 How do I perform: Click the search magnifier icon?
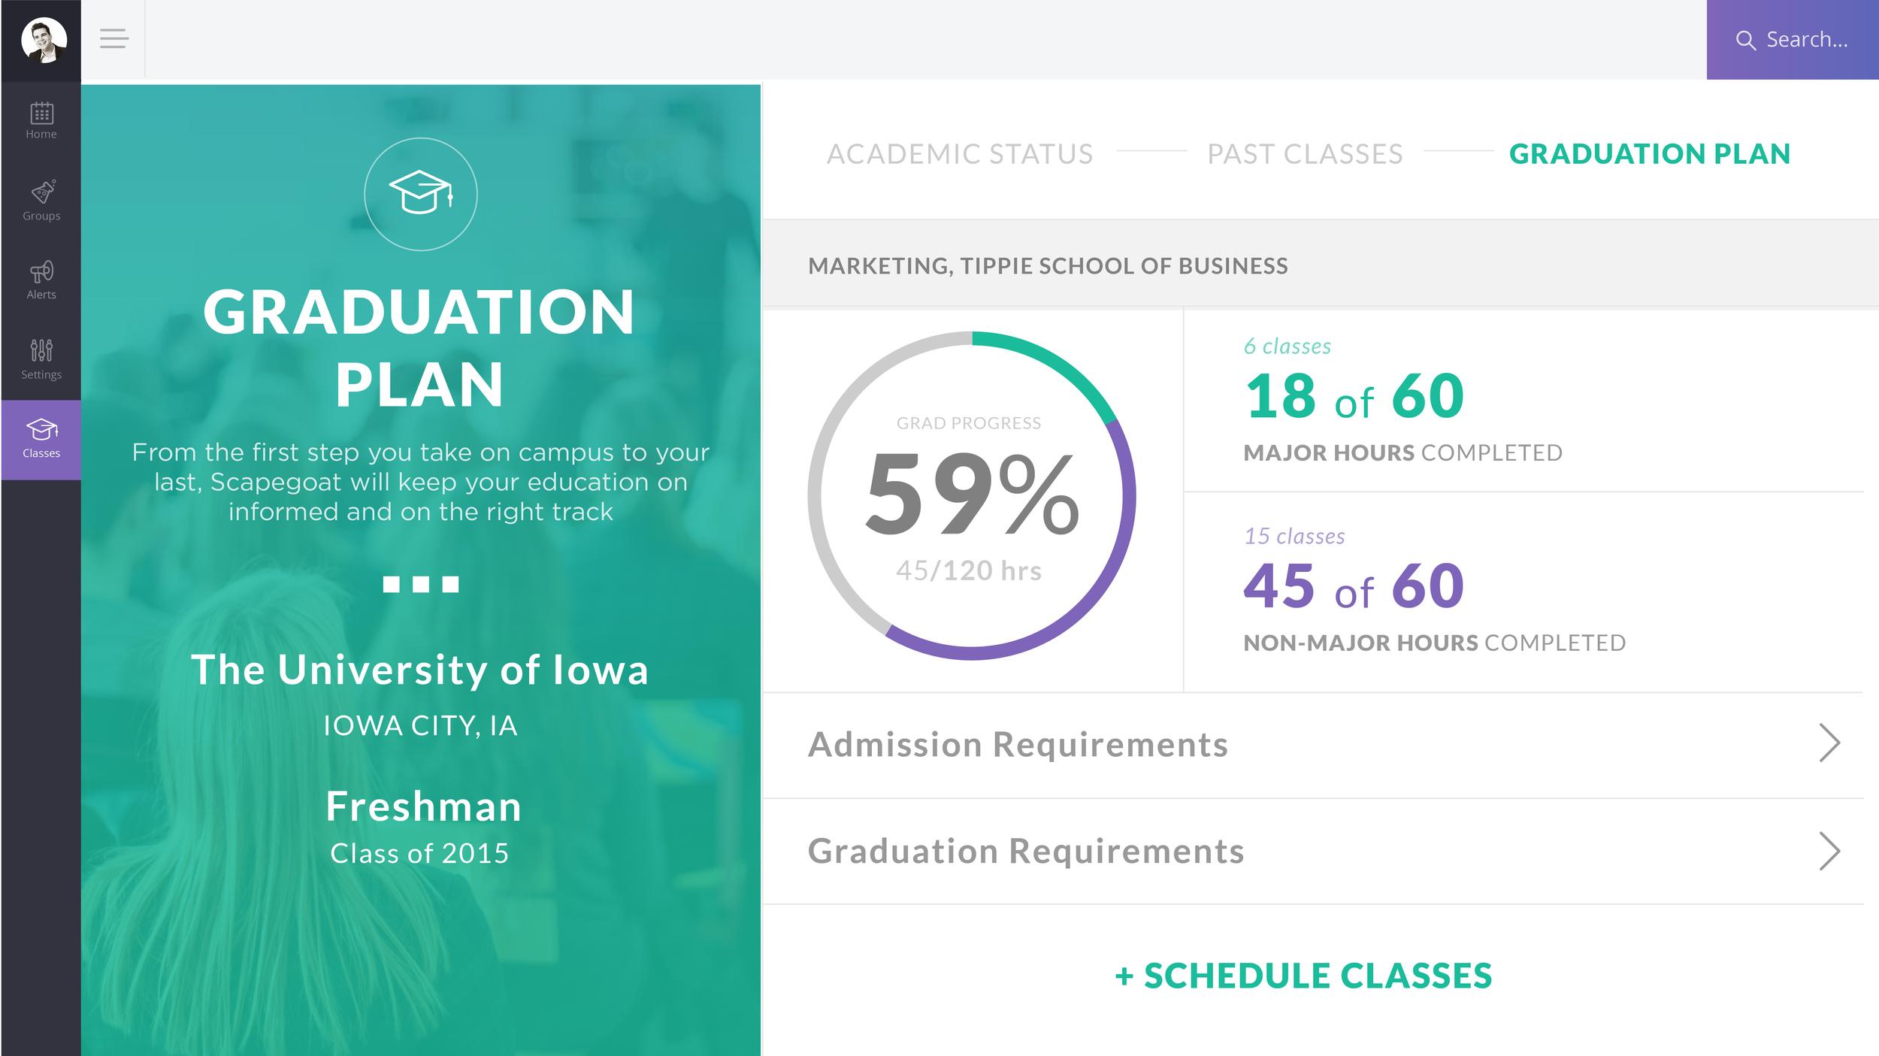click(x=1745, y=40)
